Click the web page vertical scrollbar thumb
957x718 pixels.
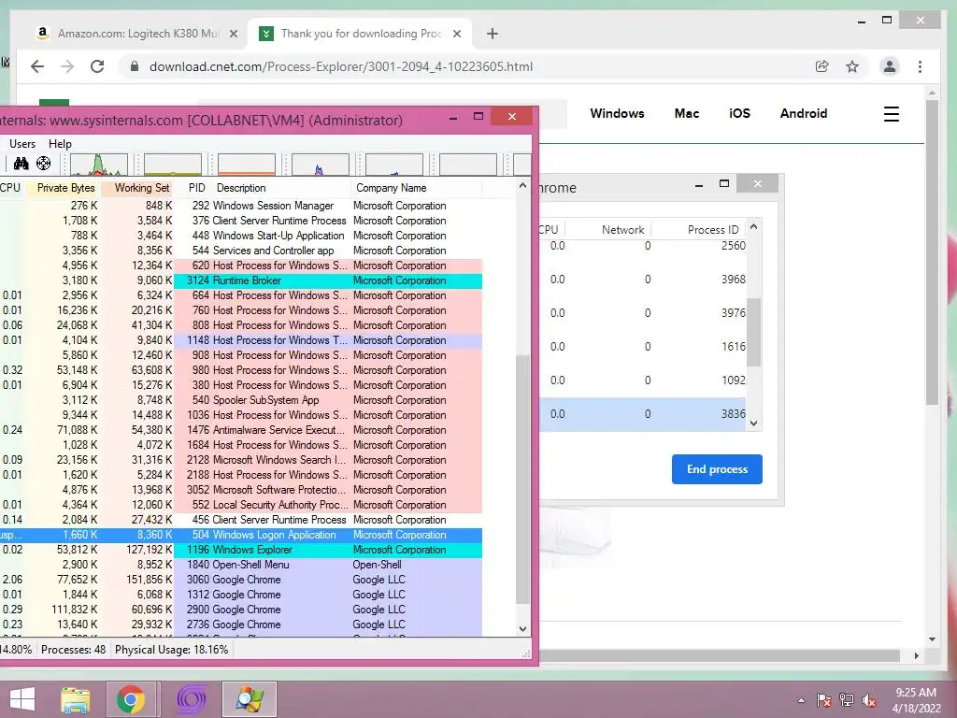pos(932,252)
